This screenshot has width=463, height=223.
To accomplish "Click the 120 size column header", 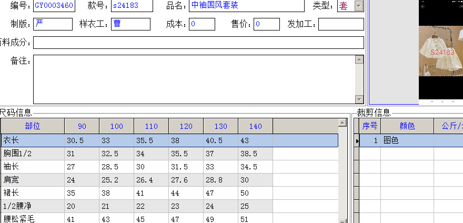I will click(x=186, y=126).
